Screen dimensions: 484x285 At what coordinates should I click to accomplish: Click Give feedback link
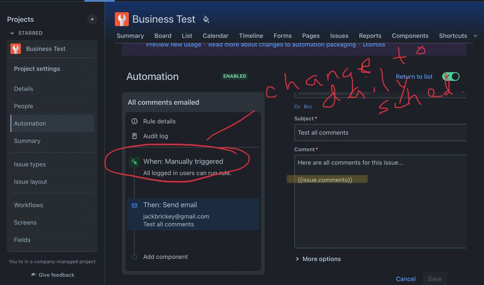click(56, 275)
